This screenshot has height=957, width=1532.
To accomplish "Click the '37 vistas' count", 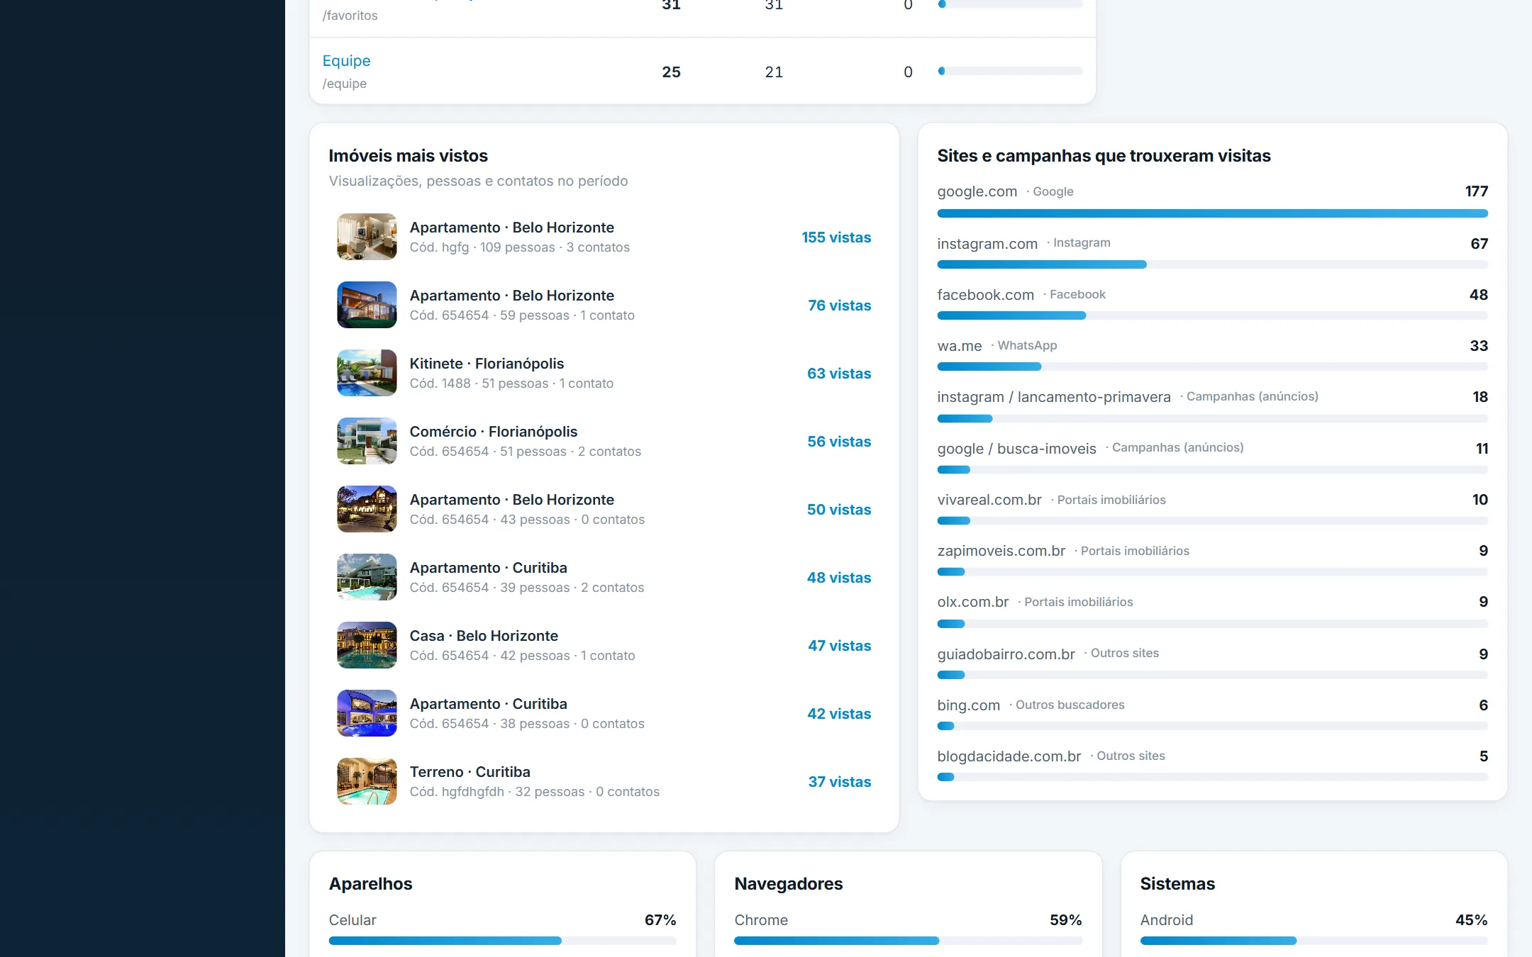I will 840,782.
